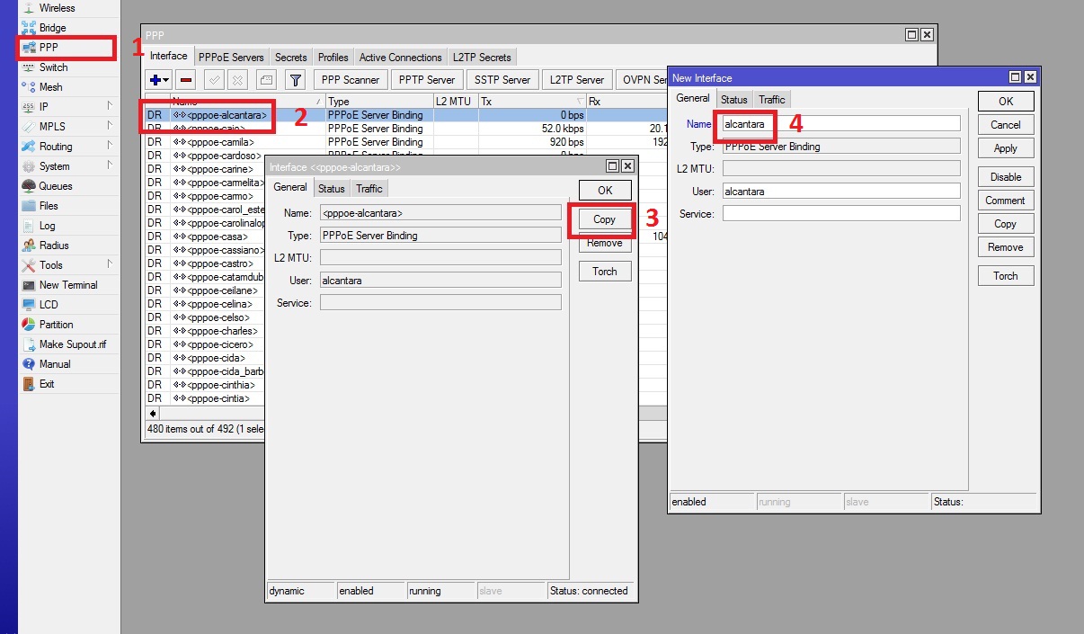Switch to the Profiles tab
The width and height of the screenshot is (1084, 634).
point(333,58)
